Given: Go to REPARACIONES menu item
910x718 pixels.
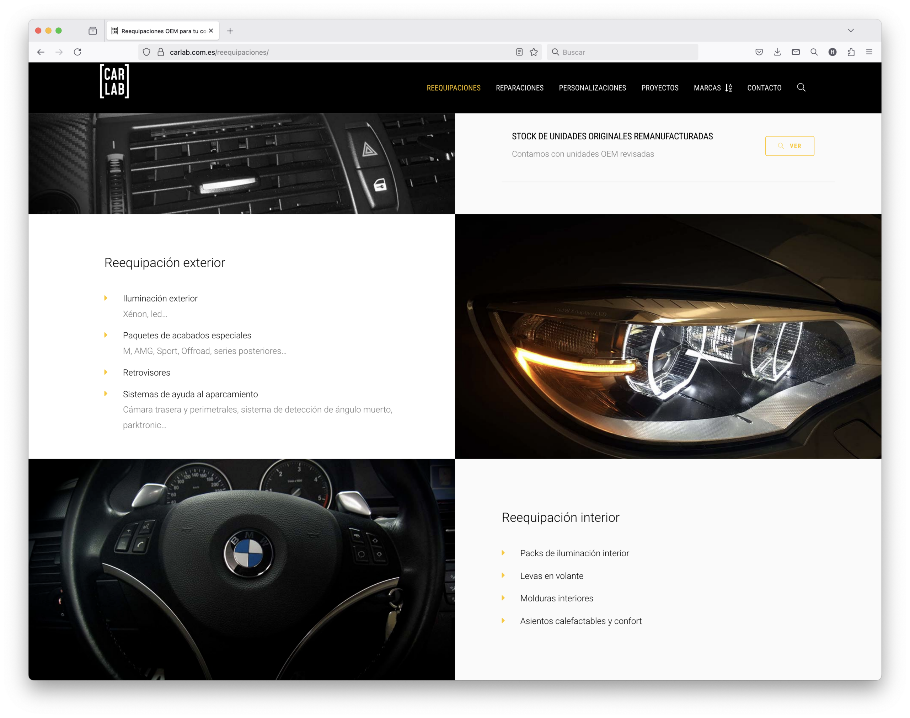Looking at the screenshot, I should [x=520, y=88].
